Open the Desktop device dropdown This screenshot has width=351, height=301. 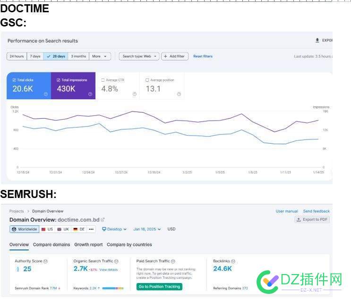(114, 229)
